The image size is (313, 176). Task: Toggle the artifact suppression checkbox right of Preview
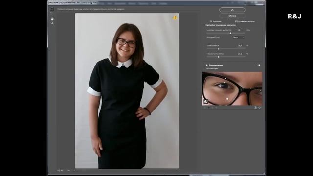click(236, 22)
